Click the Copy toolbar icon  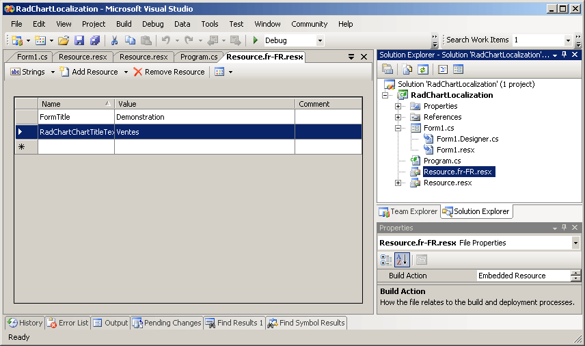click(131, 40)
